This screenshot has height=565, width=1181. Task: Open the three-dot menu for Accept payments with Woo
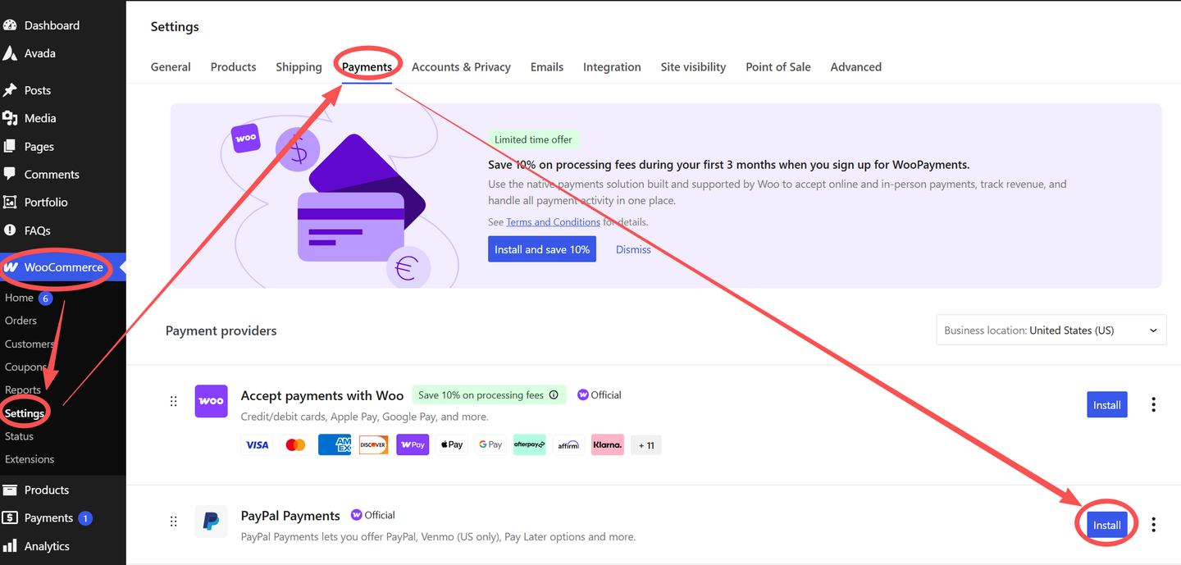click(x=1153, y=404)
